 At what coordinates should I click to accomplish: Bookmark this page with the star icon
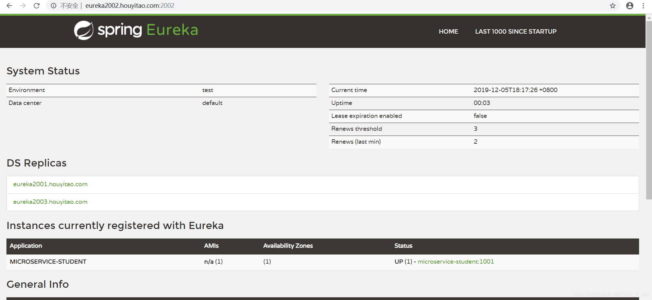pyautogui.click(x=613, y=6)
